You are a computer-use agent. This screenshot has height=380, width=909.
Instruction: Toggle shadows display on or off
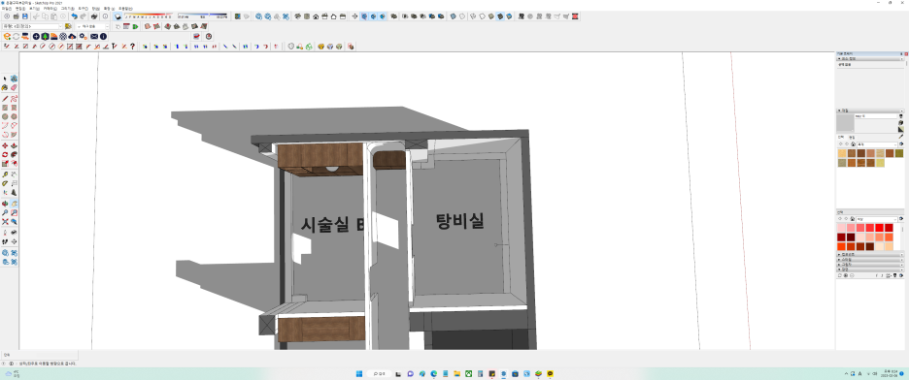tap(118, 16)
